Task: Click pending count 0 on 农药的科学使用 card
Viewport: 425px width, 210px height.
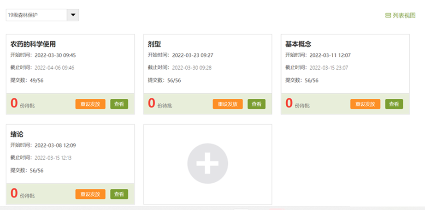Action: pos(14,103)
